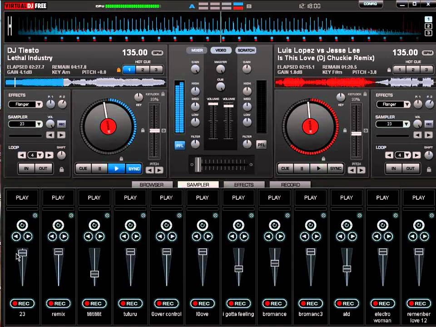Open the right deck sampler 23 dropdown
Image resolution: width=436 pixels, height=327 pixels.
pos(406,124)
